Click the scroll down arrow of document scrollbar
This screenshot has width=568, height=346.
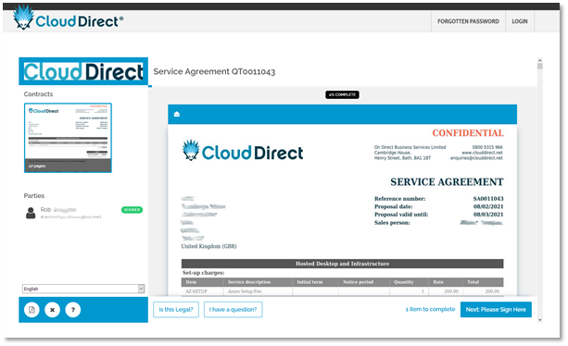click(x=540, y=319)
